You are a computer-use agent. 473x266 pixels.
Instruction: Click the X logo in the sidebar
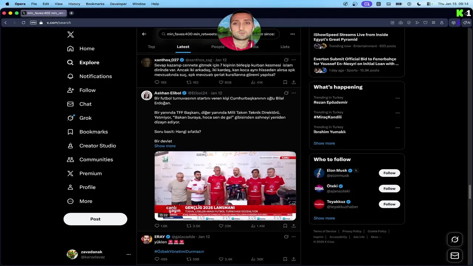pos(71,35)
